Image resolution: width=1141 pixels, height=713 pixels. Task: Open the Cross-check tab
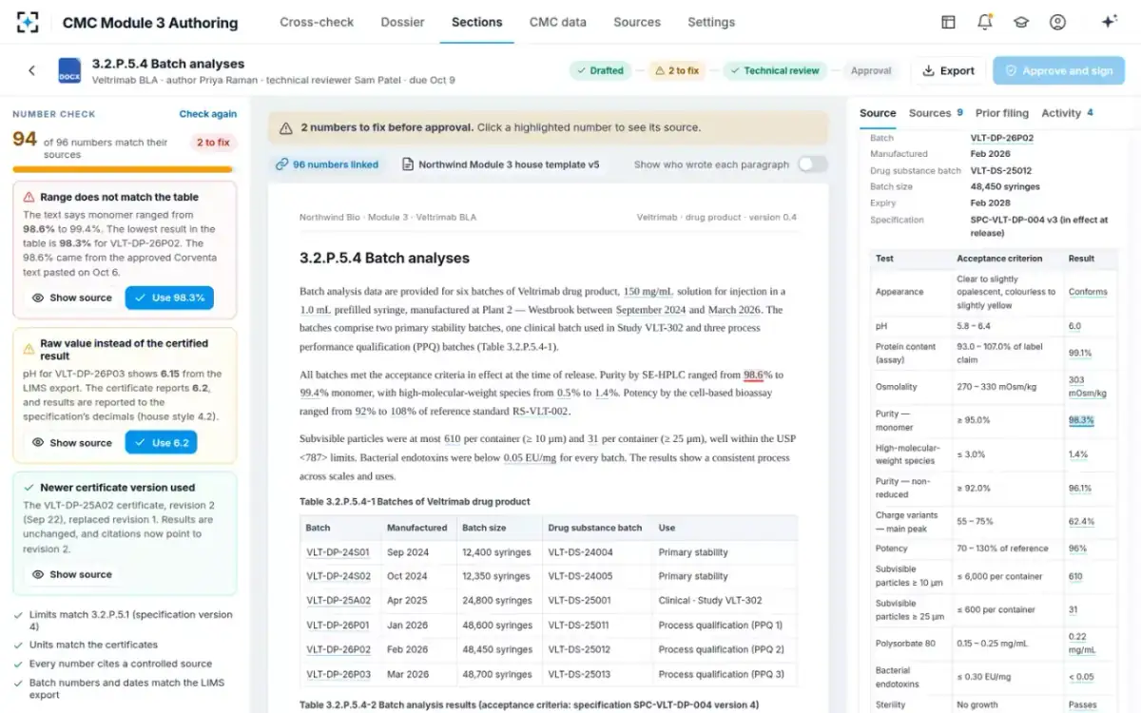[317, 22]
